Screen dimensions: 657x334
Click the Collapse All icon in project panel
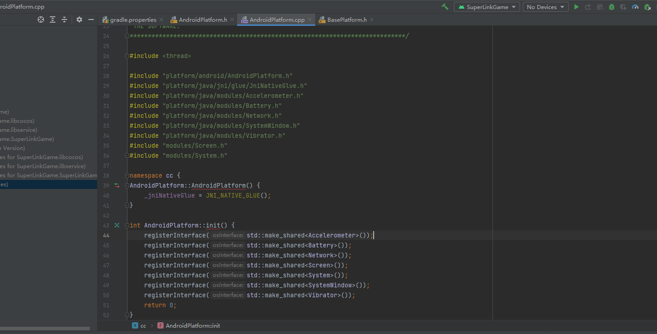pyautogui.click(x=64, y=19)
